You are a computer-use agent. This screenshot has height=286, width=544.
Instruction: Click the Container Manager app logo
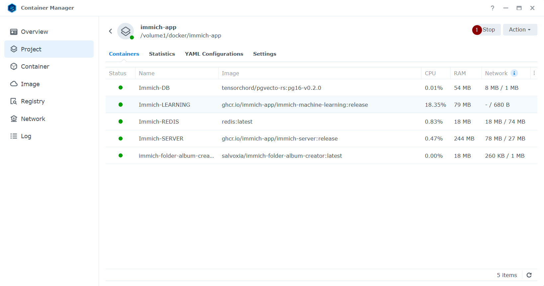coord(12,8)
